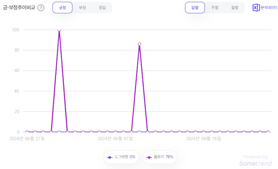Image resolution: width=278 pixels, height=169 pixels.
Task: Click the 80 y-axis label
Action: (17, 50)
